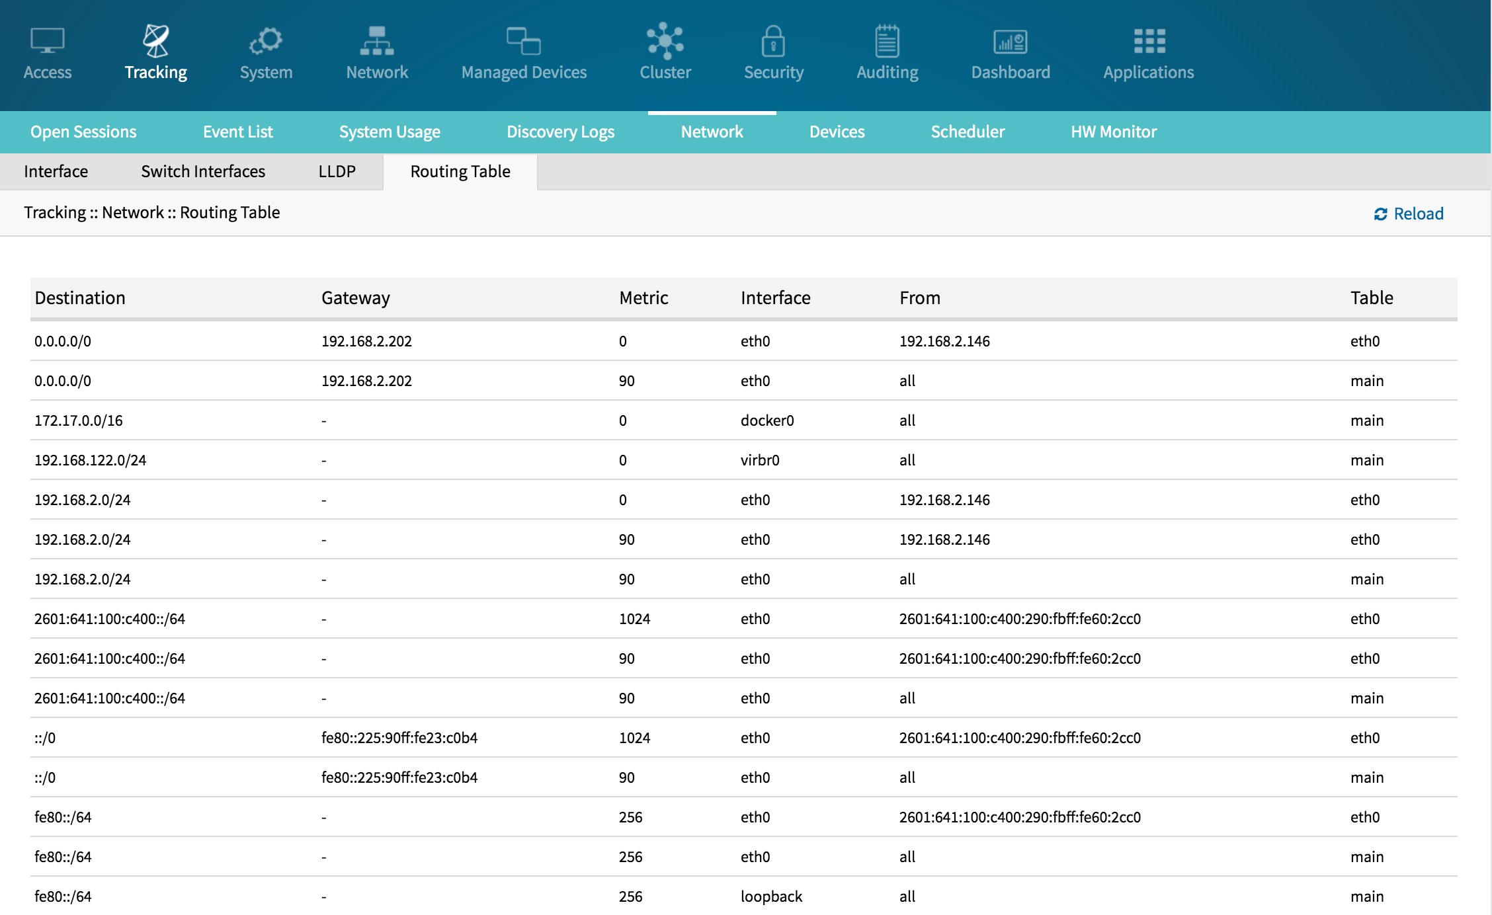Viewport: 1492px width, 915px height.
Task: Click the Gateway column header
Action: tap(356, 298)
